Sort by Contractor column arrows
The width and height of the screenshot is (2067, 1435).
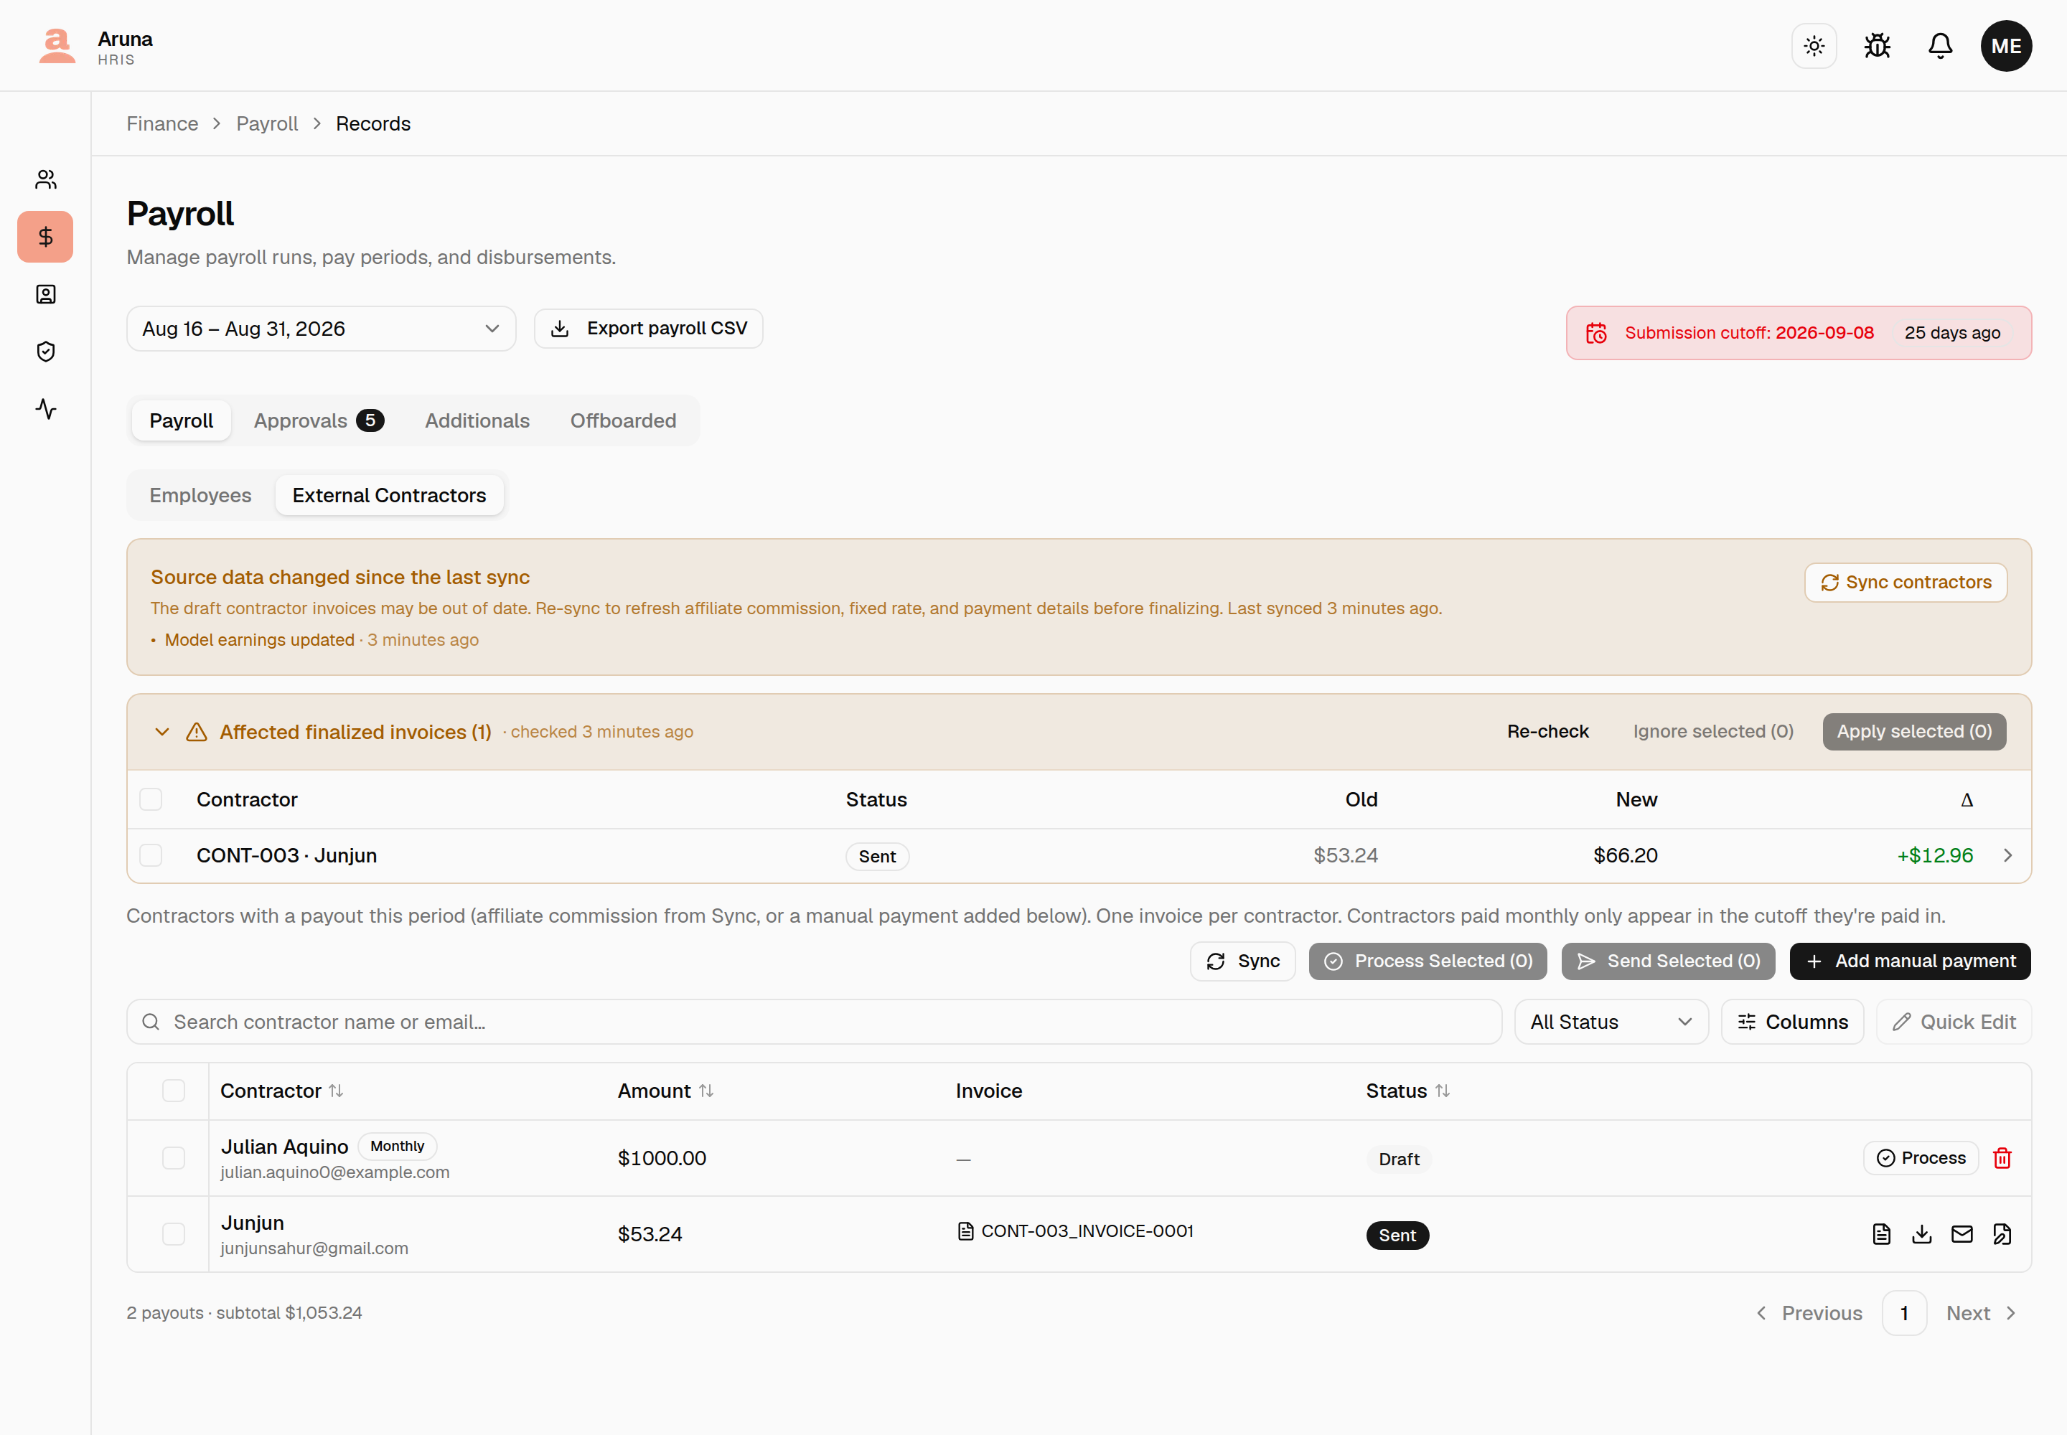335,1091
